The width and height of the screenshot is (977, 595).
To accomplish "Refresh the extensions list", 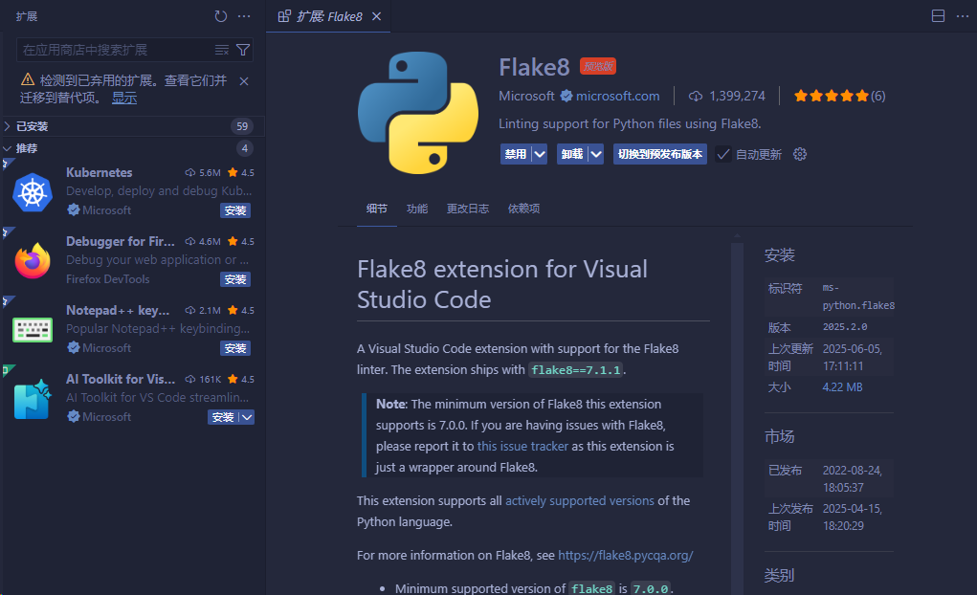I will 221,16.
